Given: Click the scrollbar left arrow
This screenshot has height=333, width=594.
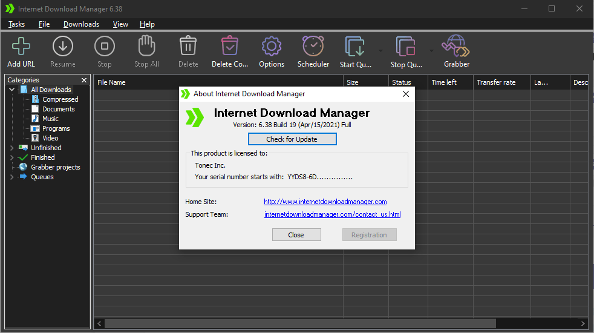Looking at the screenshot, I should (x=99, y=323).
